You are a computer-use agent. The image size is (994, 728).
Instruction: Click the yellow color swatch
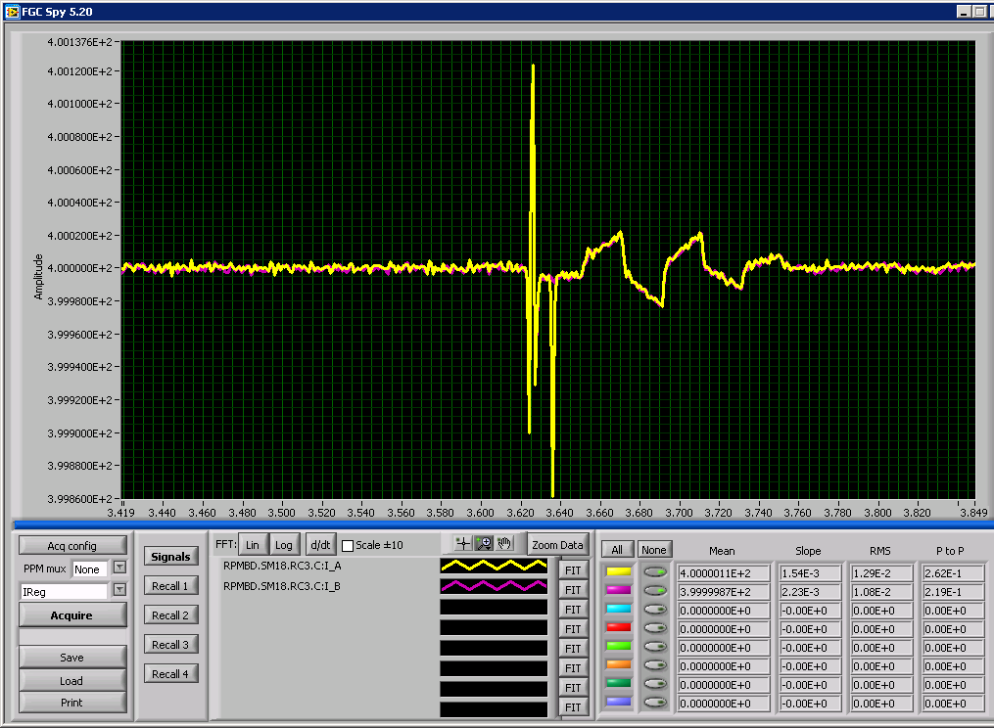[619, 571]
